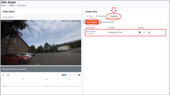The width and height of the screenshot is (170, 95).
Task: Play the video in editor
Action: (3, 75)
